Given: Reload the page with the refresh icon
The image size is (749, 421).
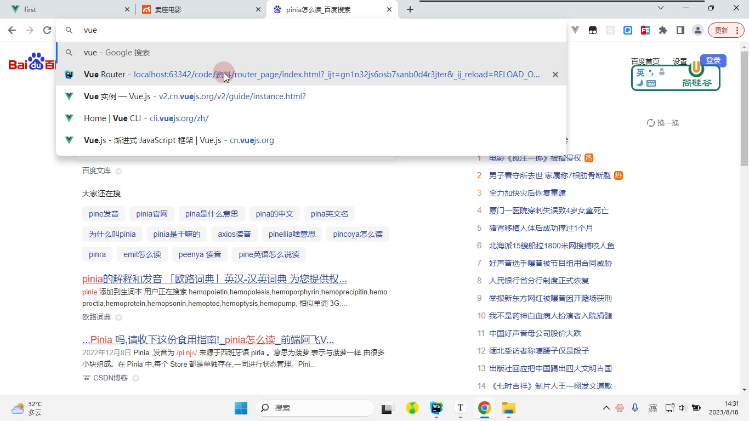Looking at the screenshot, I should click(47, 30).
